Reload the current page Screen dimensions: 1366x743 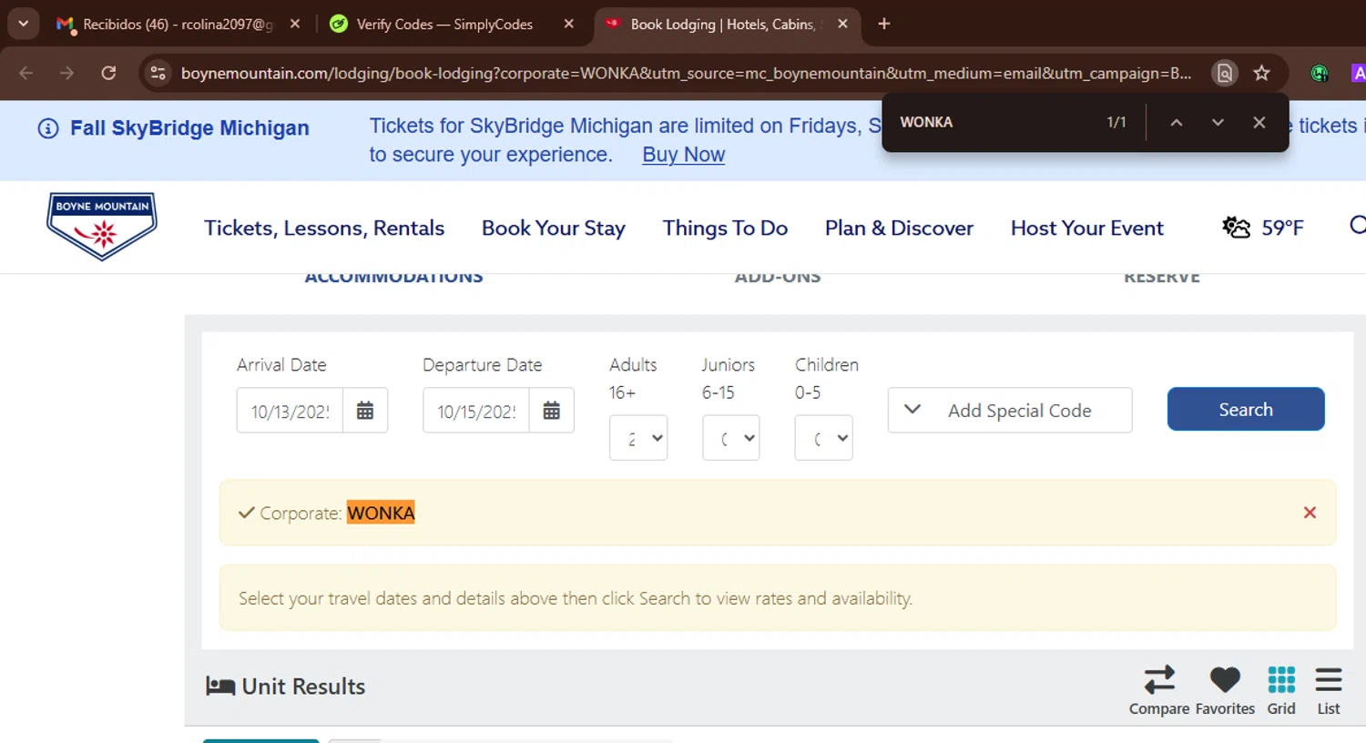[x=108, y=73]
